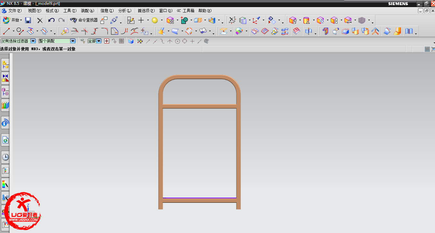Expand the arrow beside the unite icon

coord(191,20)
